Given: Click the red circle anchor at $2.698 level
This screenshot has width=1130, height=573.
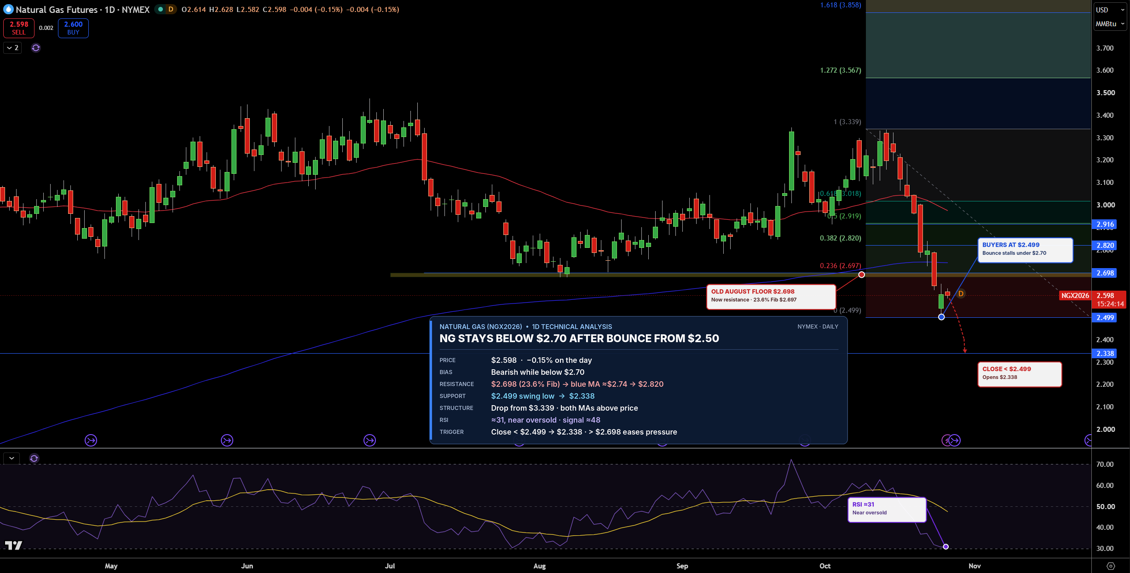Looking at the screenshot, I should 861,275.
